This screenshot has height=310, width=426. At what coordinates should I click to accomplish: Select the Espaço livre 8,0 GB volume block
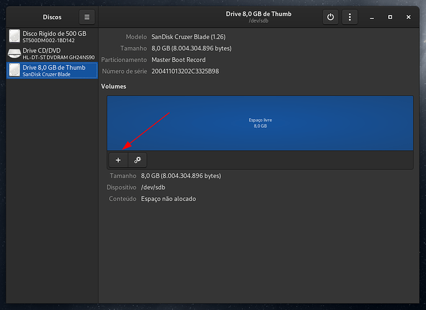[260, 123]
